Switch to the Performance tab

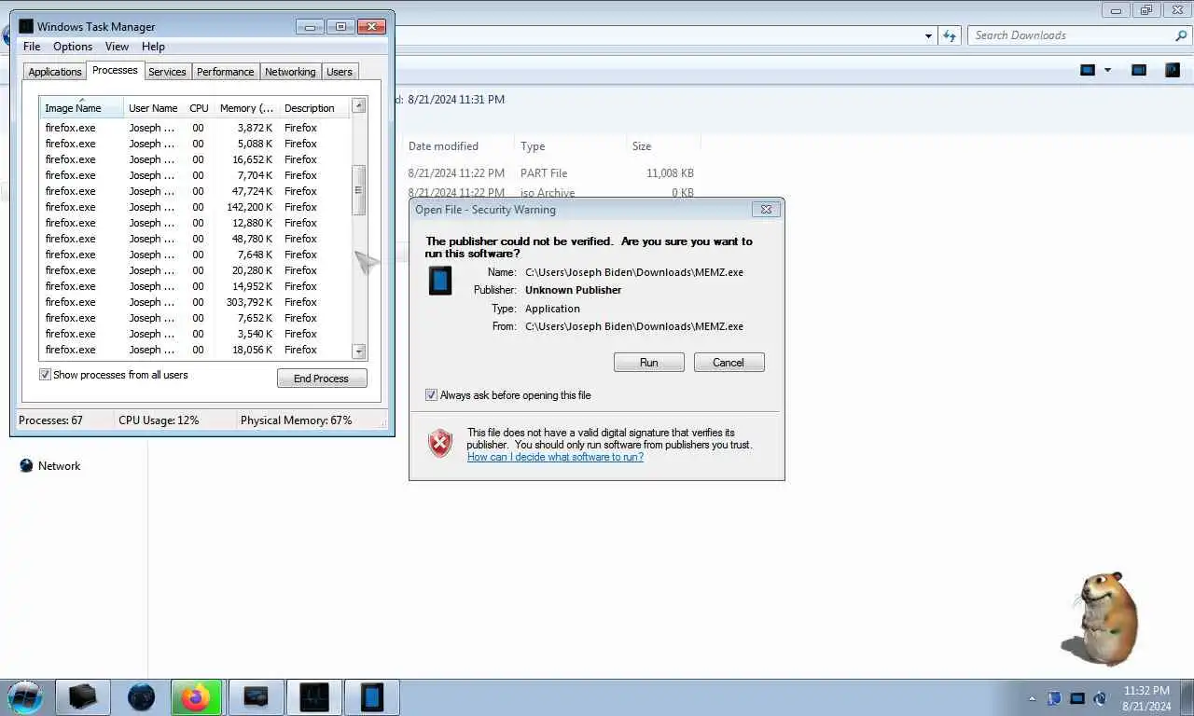click(x=225, y=72)
